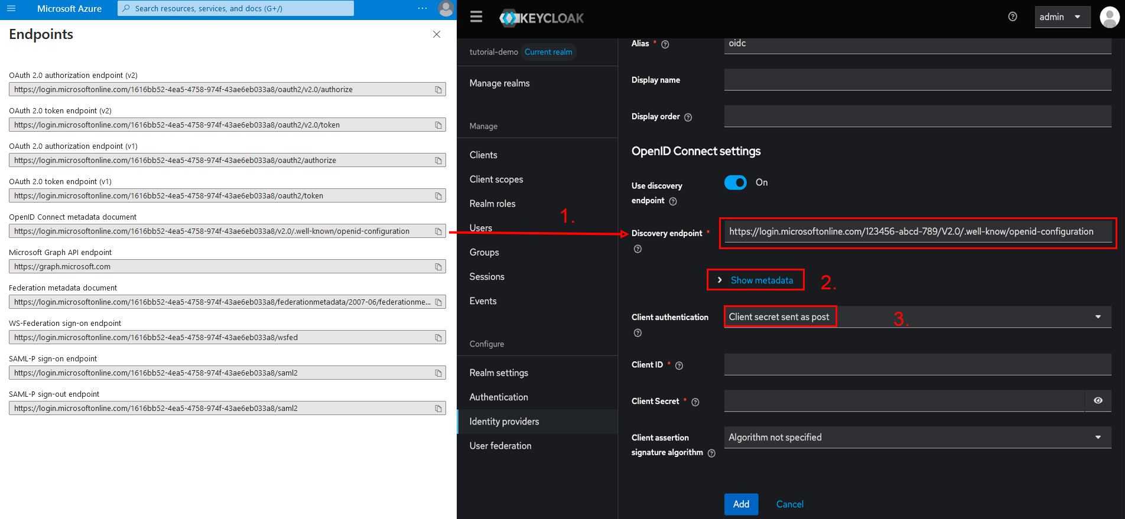Click the Keycloak logo
Screen dimensions: 1125x519
click(x=541, y=18)
